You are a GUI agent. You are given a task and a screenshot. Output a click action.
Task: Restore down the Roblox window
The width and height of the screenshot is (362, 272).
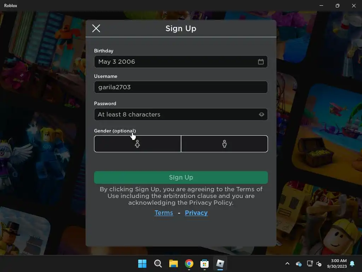click(338, 6)
